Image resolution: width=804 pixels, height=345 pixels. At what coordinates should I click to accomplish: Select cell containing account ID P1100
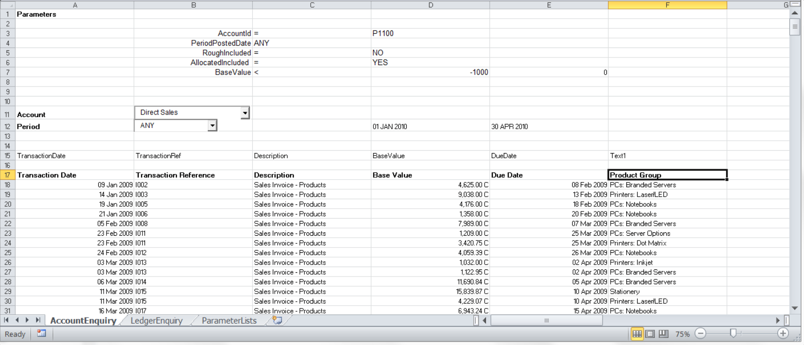(x=430, y=33)
